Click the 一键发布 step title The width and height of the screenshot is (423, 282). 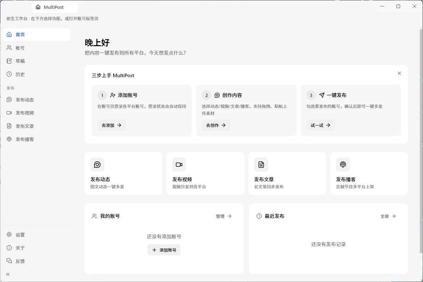coord(337,95)
